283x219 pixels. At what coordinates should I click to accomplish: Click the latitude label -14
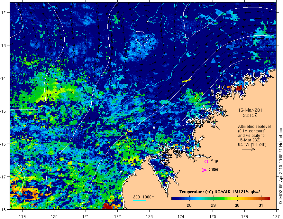tap(3, 78)
